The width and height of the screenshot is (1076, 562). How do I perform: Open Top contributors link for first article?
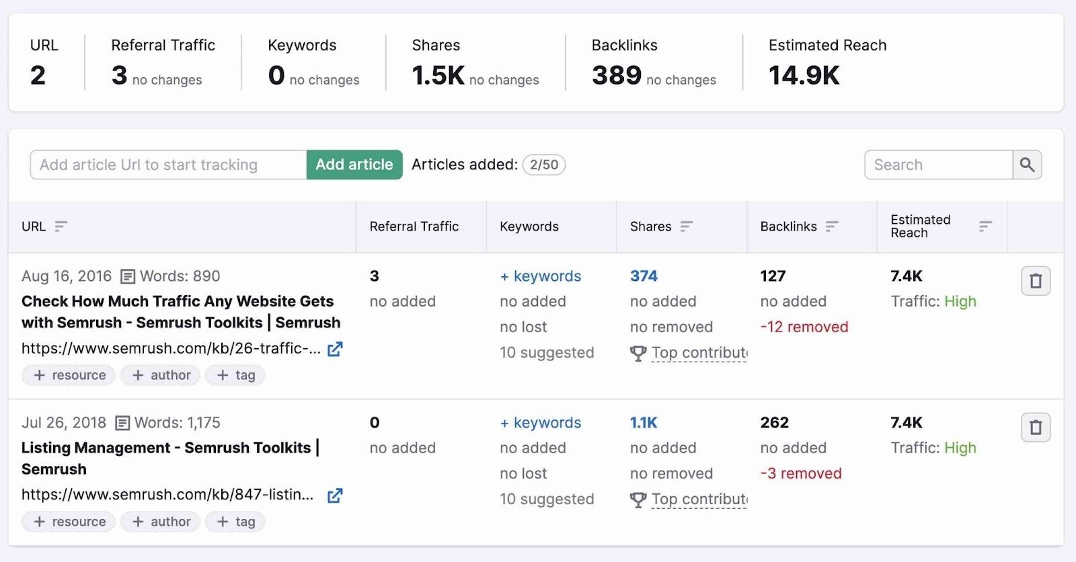pyautogui.click(x=699, y=353)
